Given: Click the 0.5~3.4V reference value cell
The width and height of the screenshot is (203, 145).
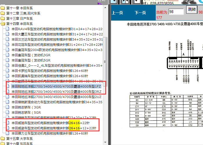Looking at the screenshot, I should pos(151,100).
